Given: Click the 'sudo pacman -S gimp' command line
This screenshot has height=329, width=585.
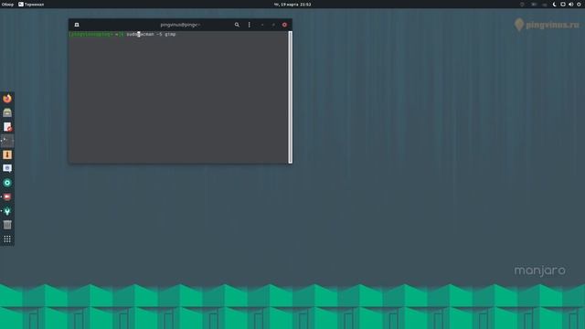Looking at the screenshot, I should point(151,34).
